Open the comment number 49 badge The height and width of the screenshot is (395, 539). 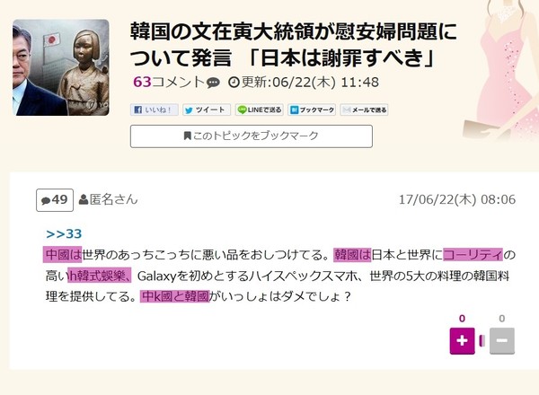click(x=55, y=200)
